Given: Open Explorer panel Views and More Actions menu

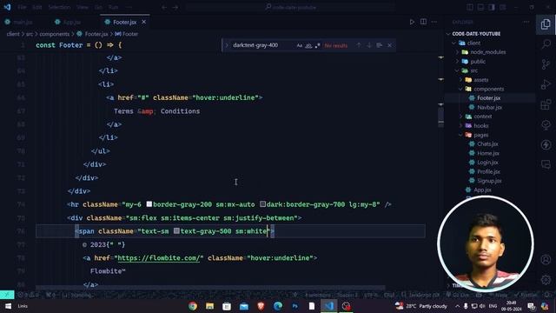Looking at the screenshot, I should tap(526, 22).
